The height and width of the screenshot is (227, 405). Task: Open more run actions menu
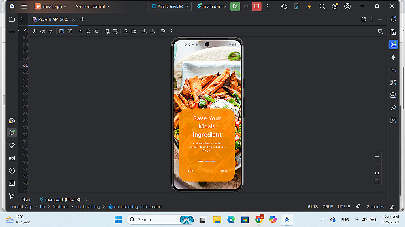point(267,6)
